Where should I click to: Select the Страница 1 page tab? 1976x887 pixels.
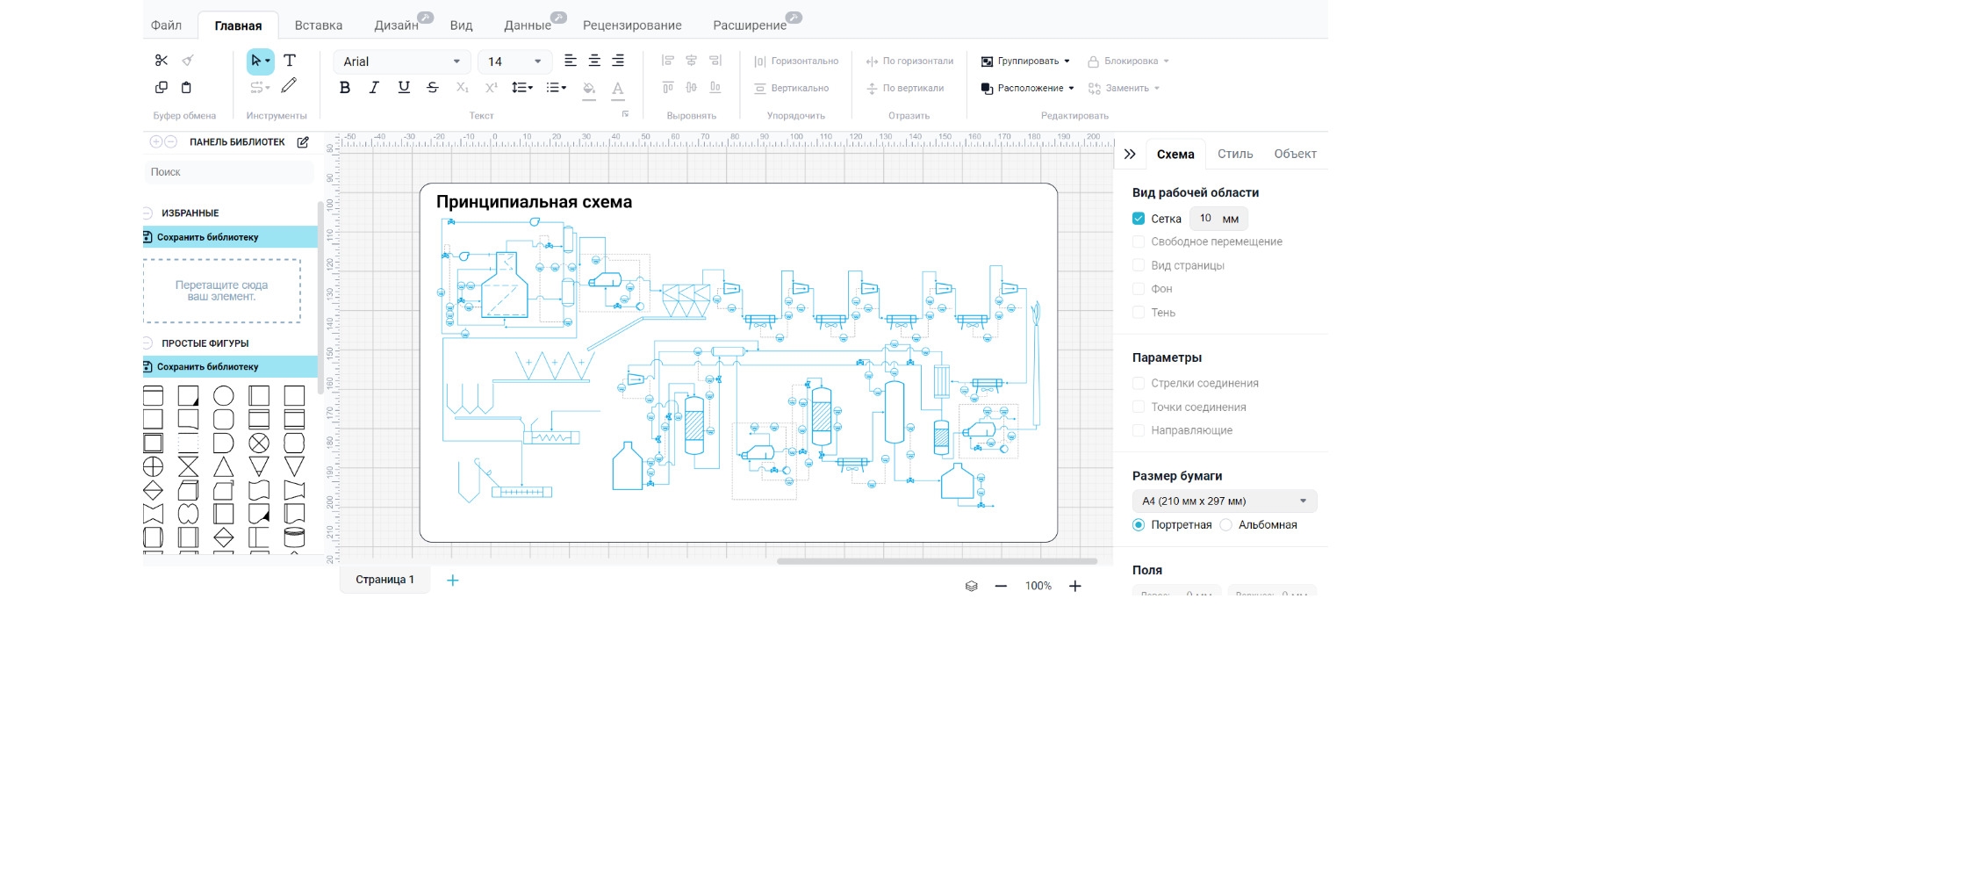tap(384, 581)
